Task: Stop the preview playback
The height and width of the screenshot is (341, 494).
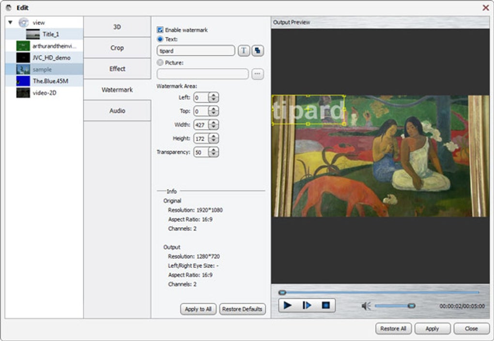Action: (x=325, y=305)
